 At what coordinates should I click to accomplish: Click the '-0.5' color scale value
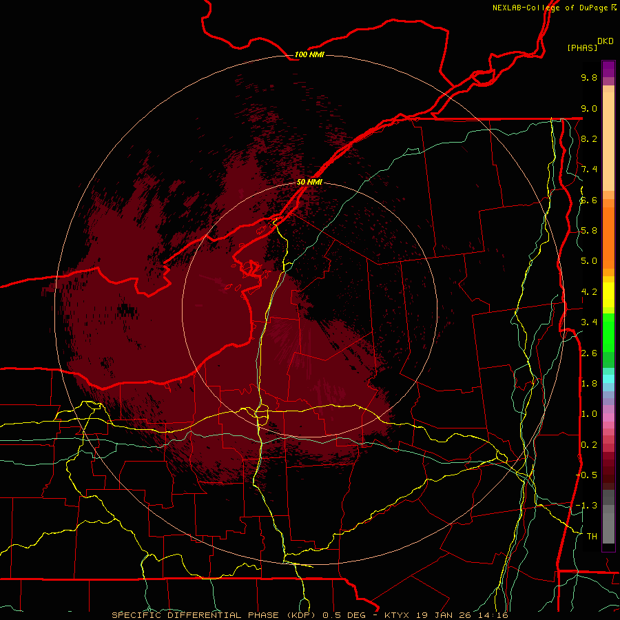click(587, 475)
